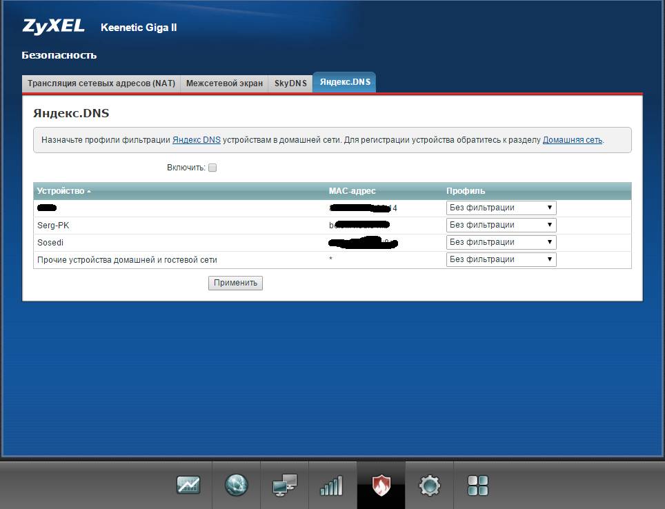Open the Internet globe icon
Viewport: 665px width, 509px height.
(x=236, y=485)
